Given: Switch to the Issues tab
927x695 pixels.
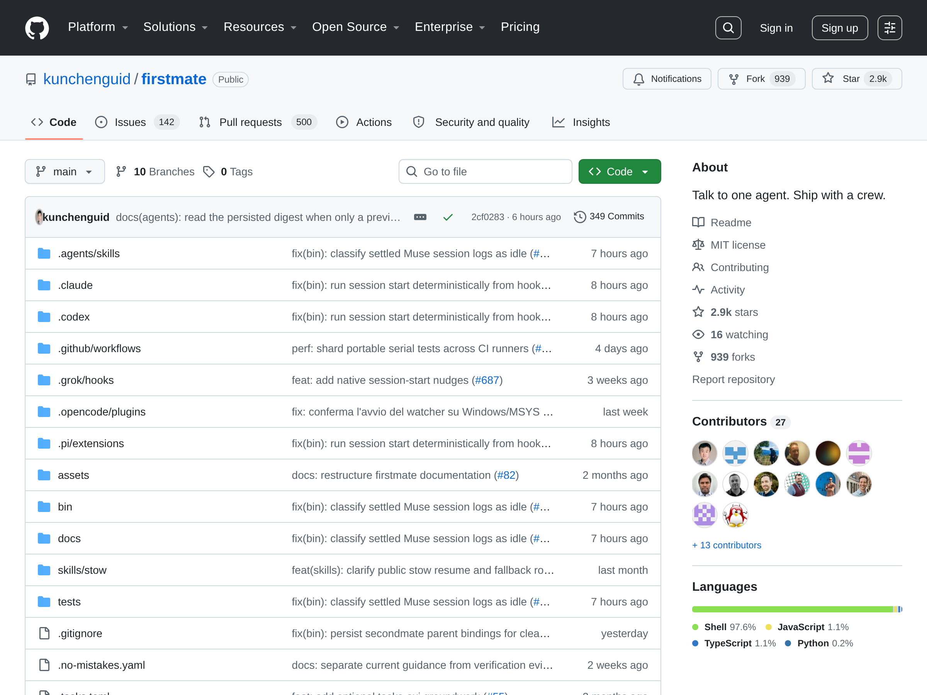Looking at the screenshot, I should click(x=138, y=122).
